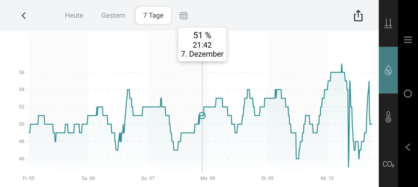Tap the So. 07 date label
This screenshot has width=418, height=187.
[x=148, y=178]
